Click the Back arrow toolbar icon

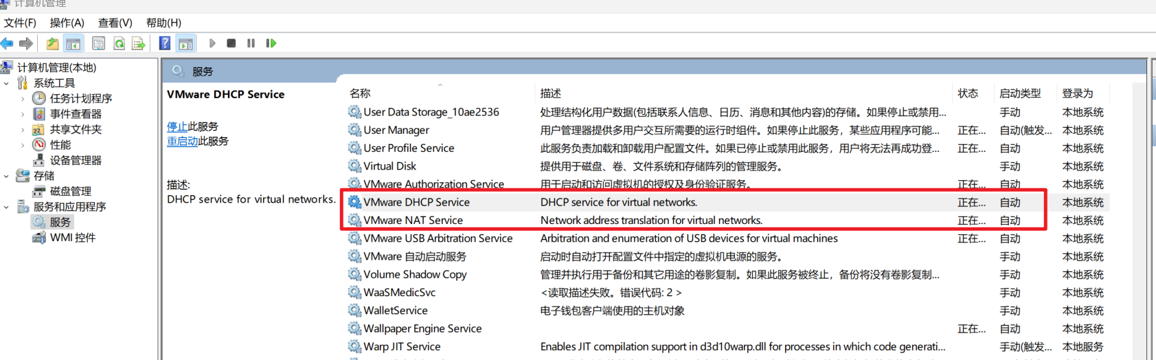coord(8,43)
